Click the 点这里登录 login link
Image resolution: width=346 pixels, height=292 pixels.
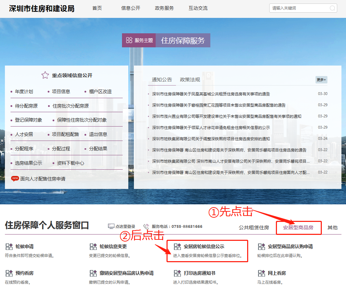(x=125, y=226)
